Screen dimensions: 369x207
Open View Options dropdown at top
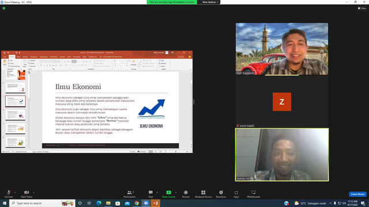click(x=210, y=2)
